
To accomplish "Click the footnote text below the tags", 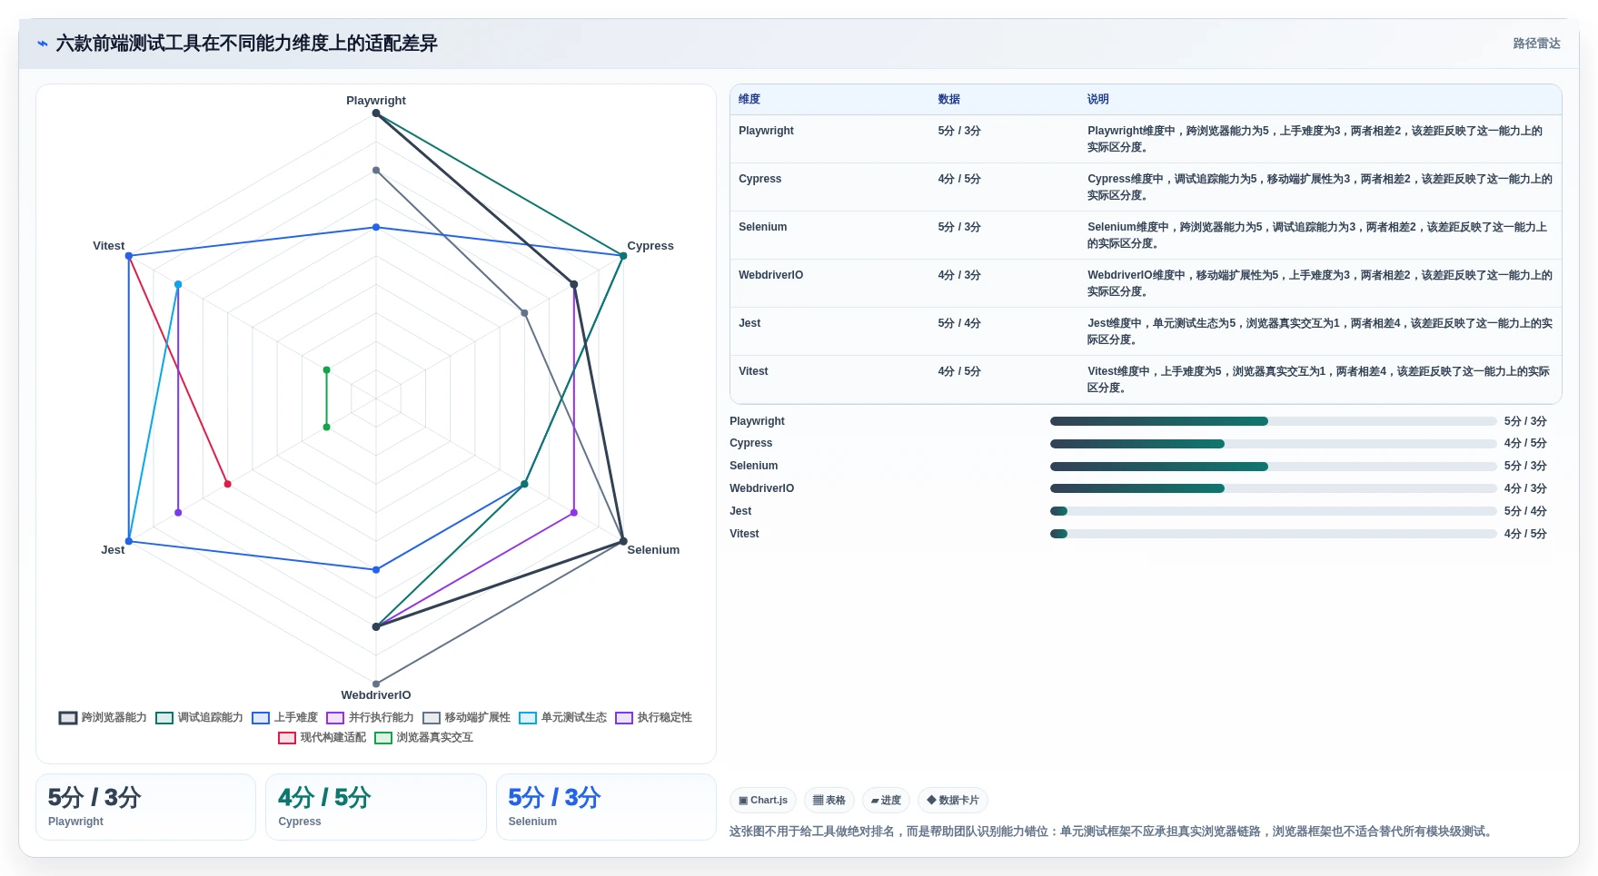I will click(1113, 832).
